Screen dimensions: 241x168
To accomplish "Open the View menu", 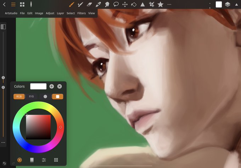I will pyautogui.click(x=91, y=13).
